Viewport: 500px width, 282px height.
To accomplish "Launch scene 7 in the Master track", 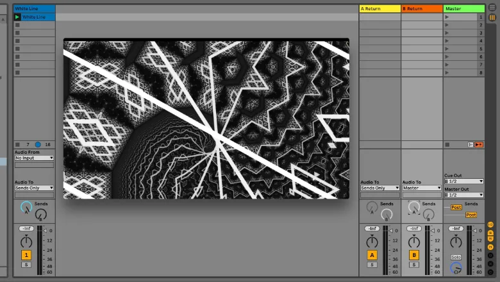I will [447, 65].
